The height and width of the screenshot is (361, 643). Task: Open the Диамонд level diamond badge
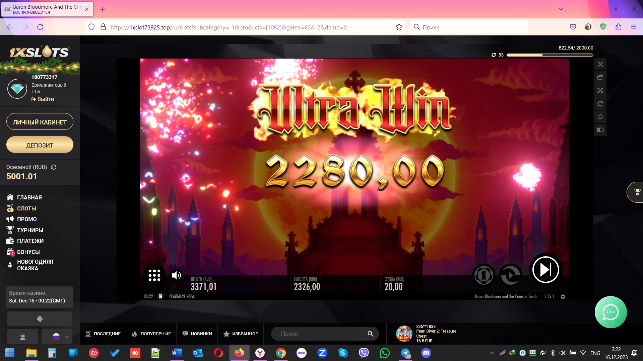click(x=17, y=89)
